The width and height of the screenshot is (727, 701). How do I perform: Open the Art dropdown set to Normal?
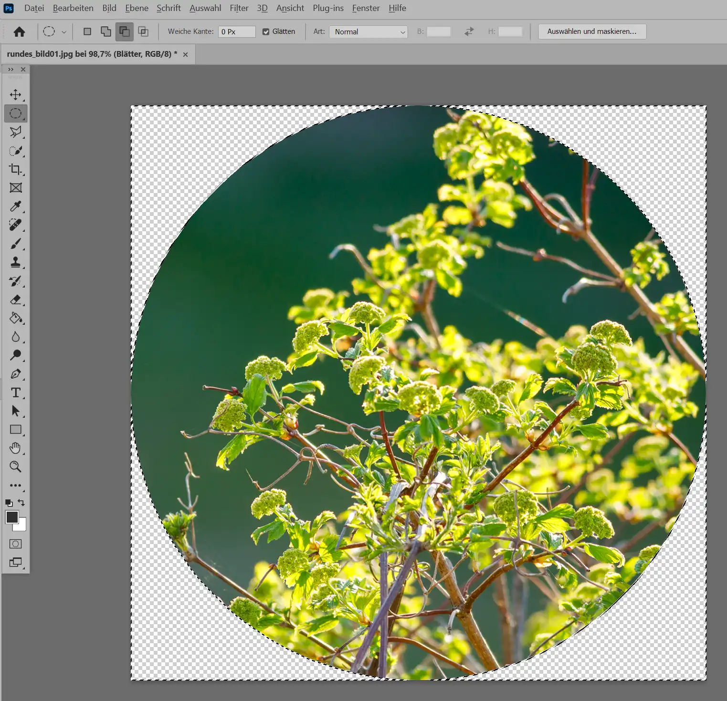coord(368,32)
